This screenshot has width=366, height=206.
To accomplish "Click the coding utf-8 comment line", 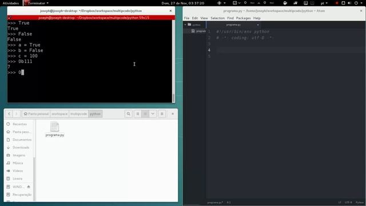I will coord(245,38).
